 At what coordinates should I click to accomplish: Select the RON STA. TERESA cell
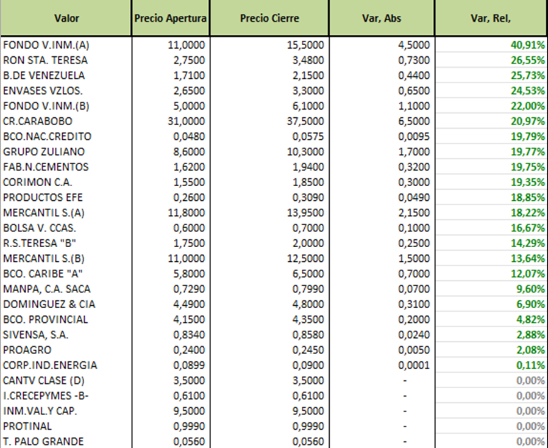[45, 60]
